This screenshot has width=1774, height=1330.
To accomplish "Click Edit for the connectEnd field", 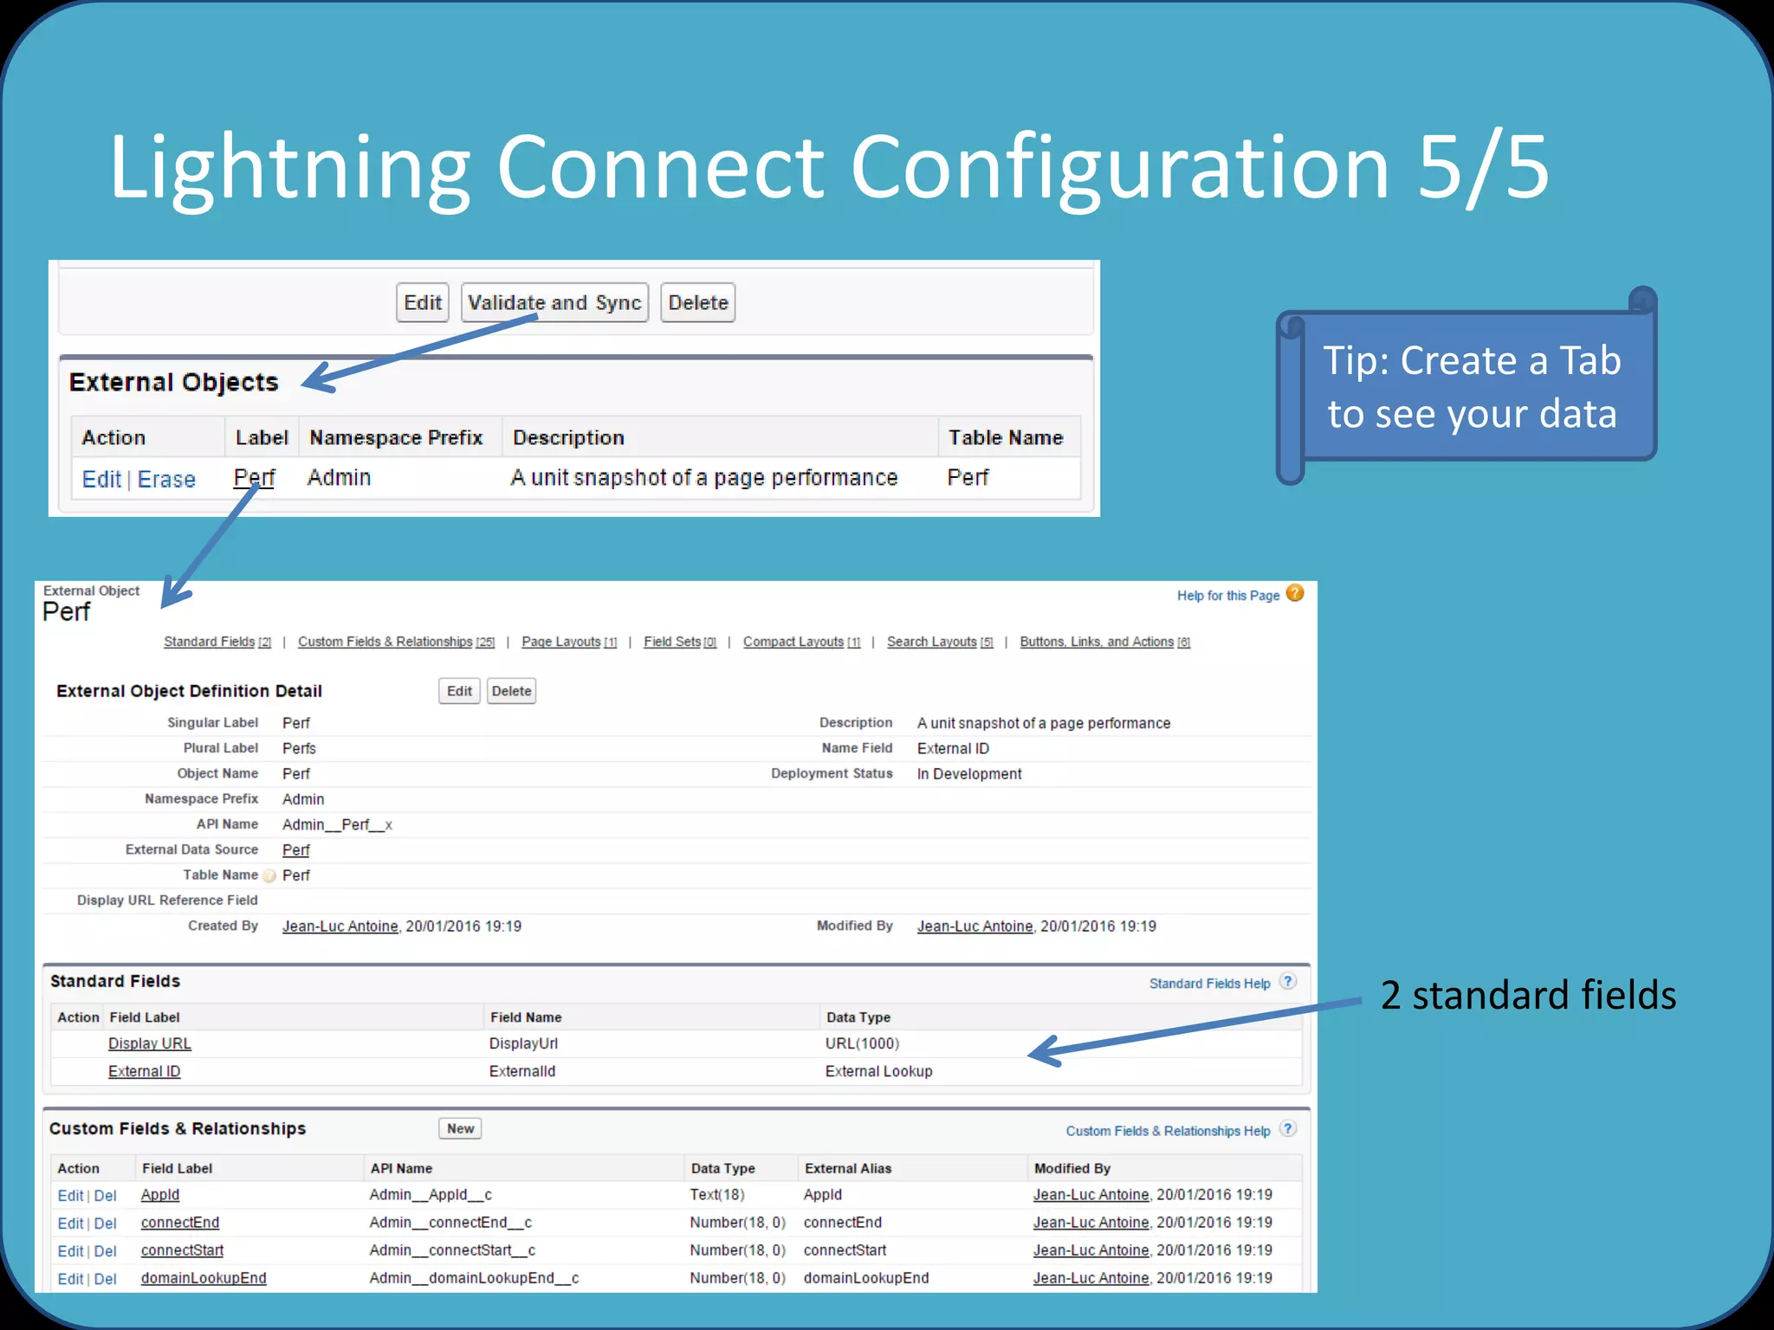I will (70, 1223).
